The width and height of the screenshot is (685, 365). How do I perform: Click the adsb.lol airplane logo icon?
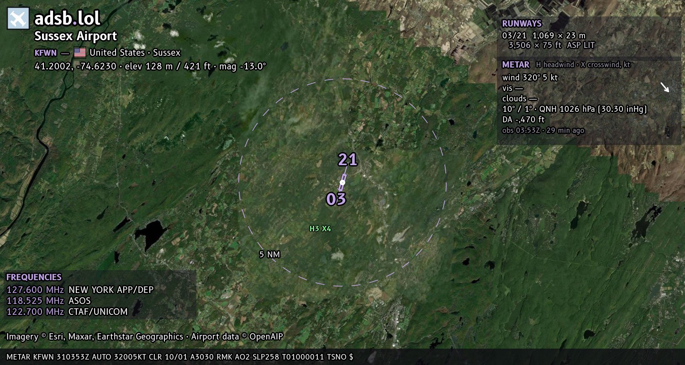pos(18,19)
